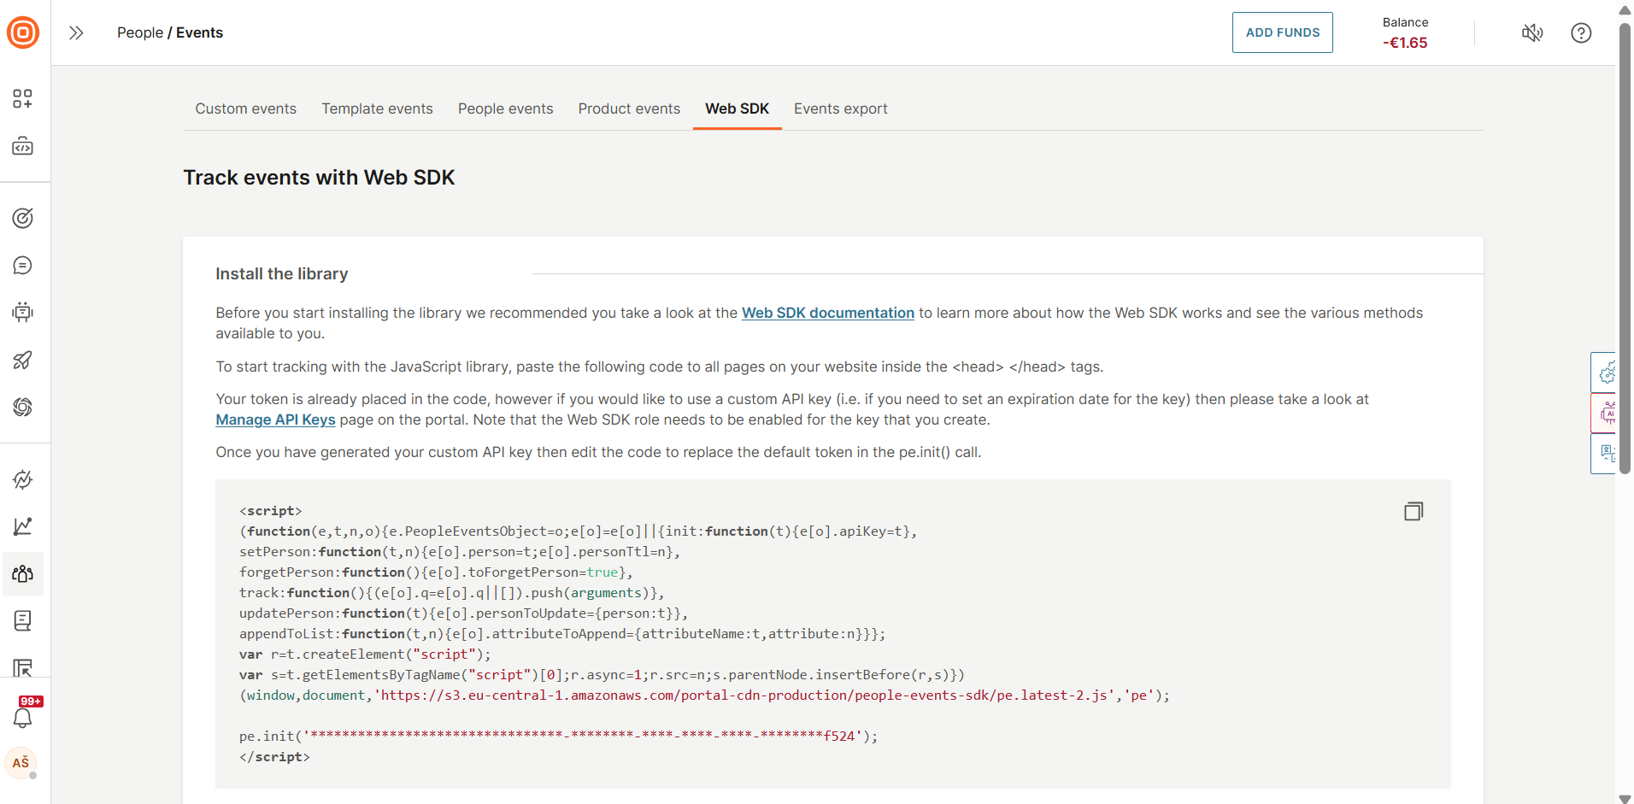Viewport: 1634px width, 804px height.
Task: Switch to the Custom events tab
Action: pyautogui.click(x=245, y=109)
